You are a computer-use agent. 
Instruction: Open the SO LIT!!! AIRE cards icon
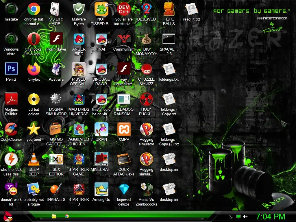click(55, 9)
